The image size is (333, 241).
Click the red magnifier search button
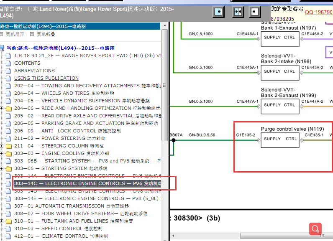[x=315, y=228]
